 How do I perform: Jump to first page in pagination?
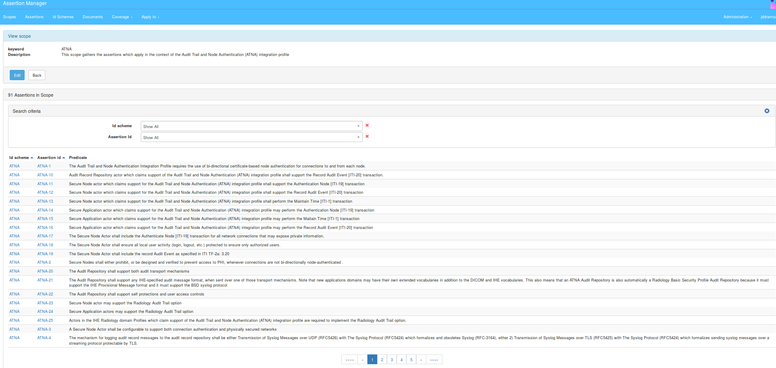(x=349, y=360)
